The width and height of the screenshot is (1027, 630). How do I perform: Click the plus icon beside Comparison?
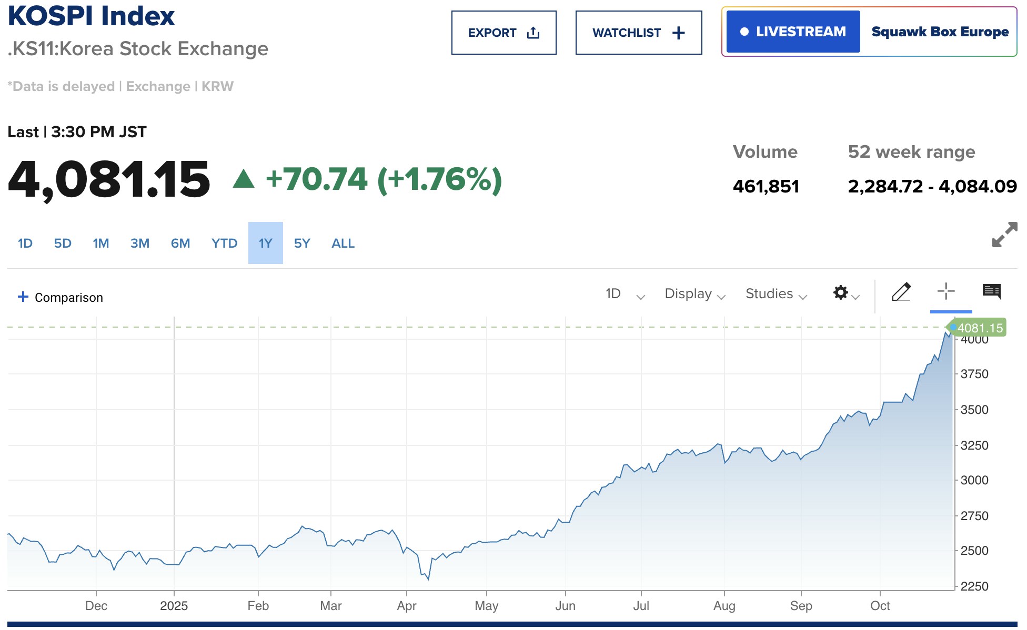(23, 297)
